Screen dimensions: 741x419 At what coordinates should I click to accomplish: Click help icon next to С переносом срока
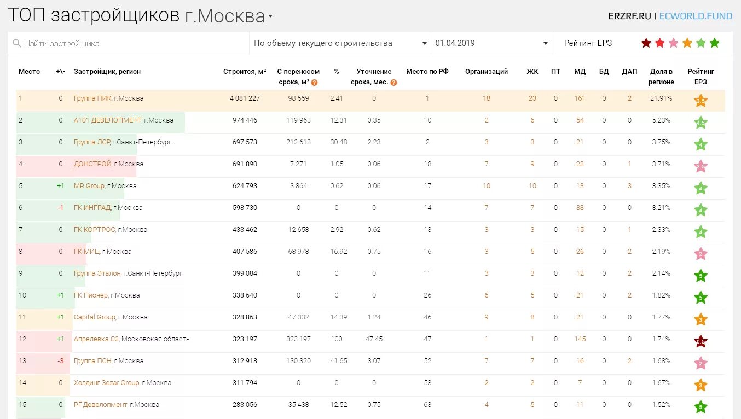tap(315, 83)
